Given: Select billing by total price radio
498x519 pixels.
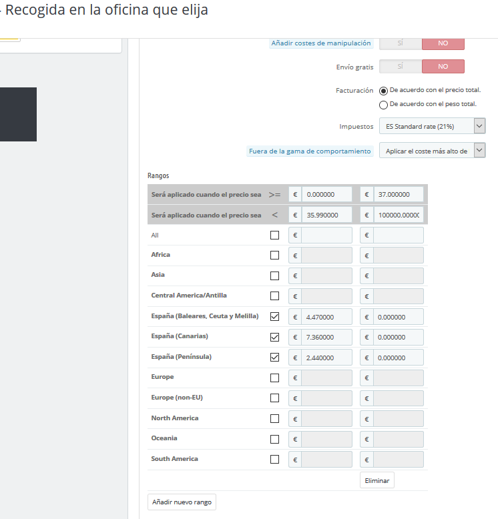Looking at the screenshot, I should pyautogui.click(x=383, y=91).
